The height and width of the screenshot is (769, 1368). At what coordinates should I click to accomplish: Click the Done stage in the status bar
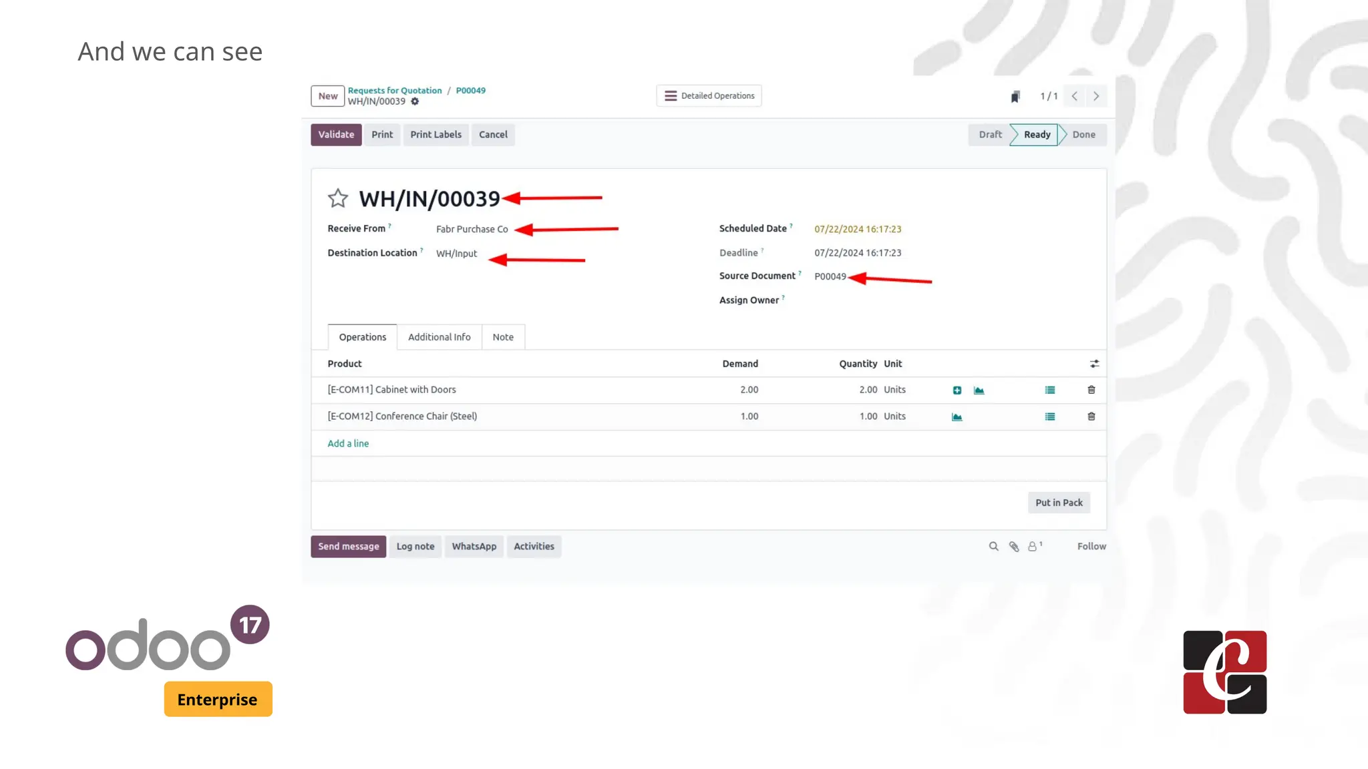[1083, 135]
